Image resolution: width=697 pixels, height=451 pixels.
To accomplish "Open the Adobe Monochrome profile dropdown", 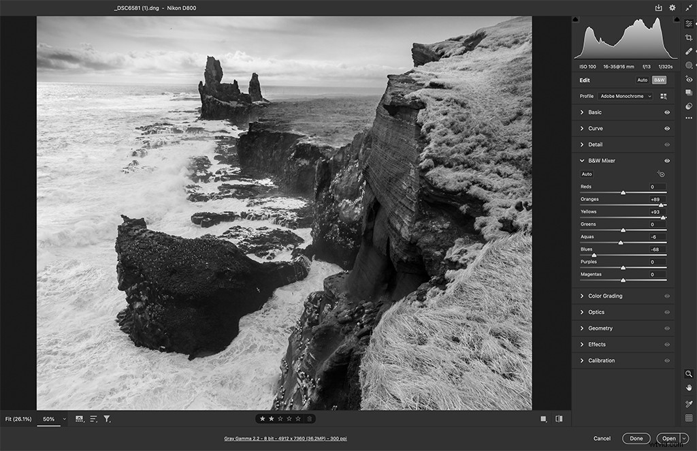I will click(x=624, y=96).
